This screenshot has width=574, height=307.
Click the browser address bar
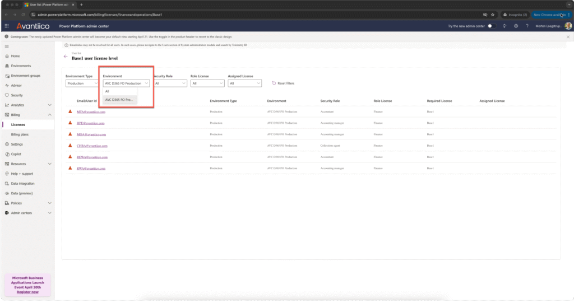click(256, 15)
